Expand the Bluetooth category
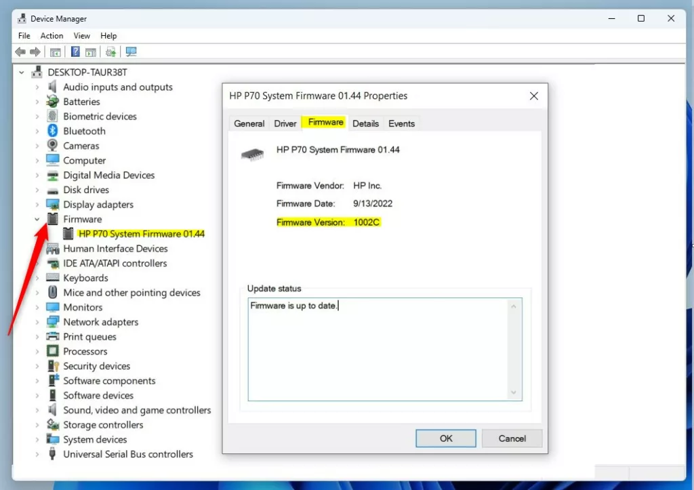This screenshot has width=694, height=490. coord(37,131)
